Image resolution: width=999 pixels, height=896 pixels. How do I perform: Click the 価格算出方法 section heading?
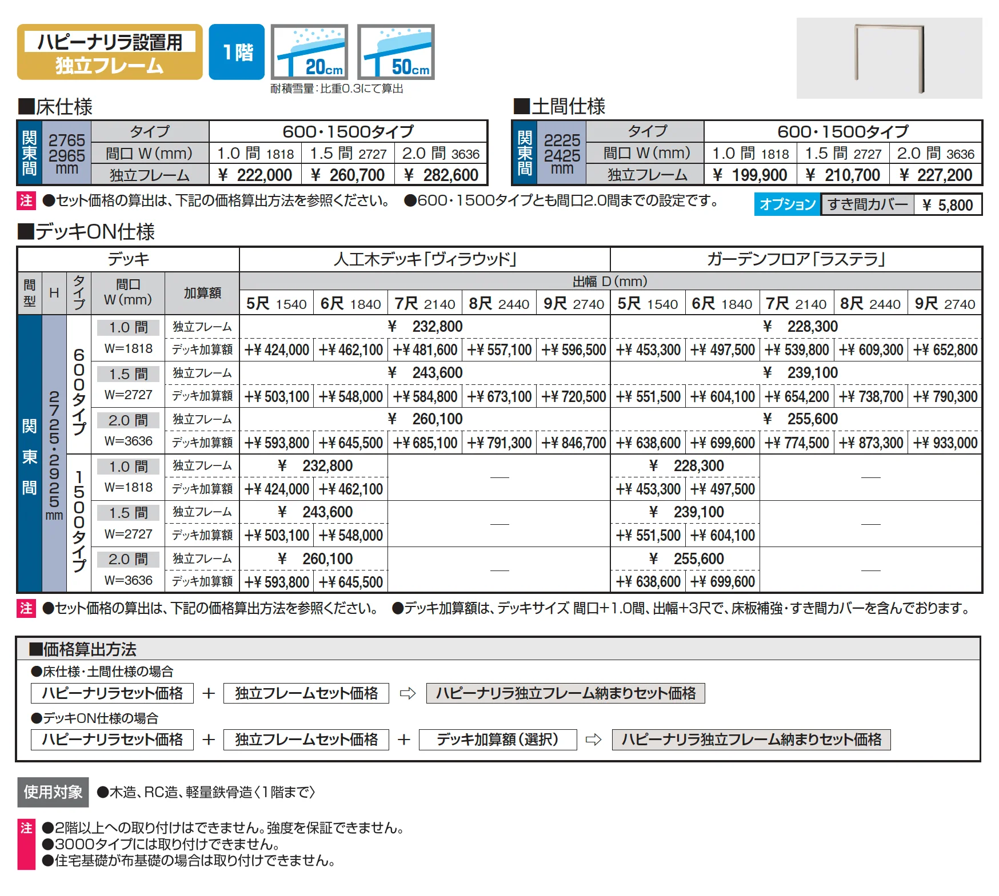pos(83,649)
